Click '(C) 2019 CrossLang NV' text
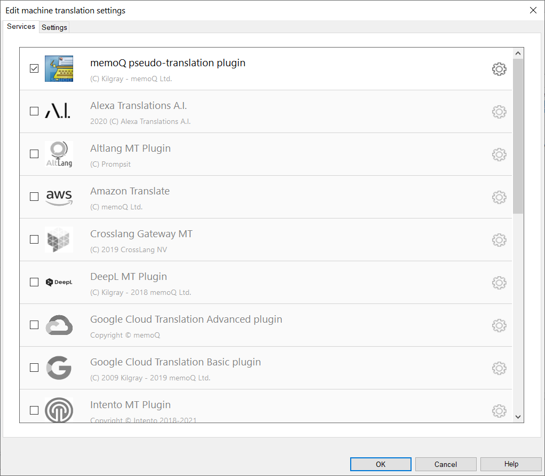This screenshot has height=476, width=545. (129, 249)
